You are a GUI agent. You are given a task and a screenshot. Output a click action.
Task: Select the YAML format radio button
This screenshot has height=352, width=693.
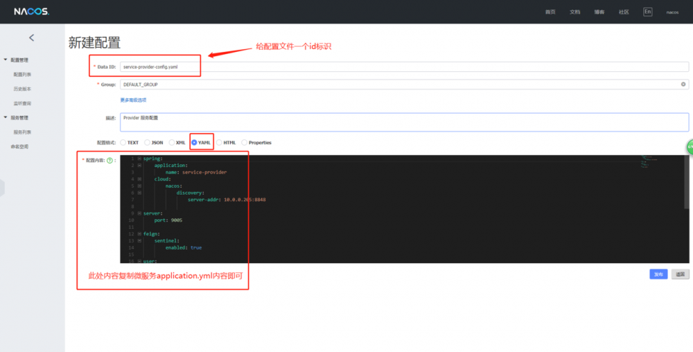(194, 143)
